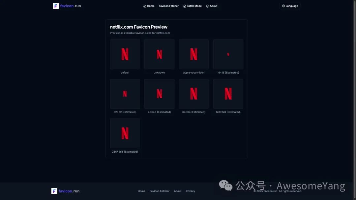Go to Favicon Fetcher in top navigation
Screen dimensions: 356x200
169,6
